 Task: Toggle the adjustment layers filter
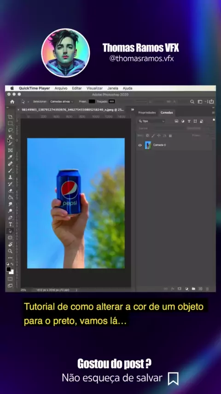(x=183, y=121)
